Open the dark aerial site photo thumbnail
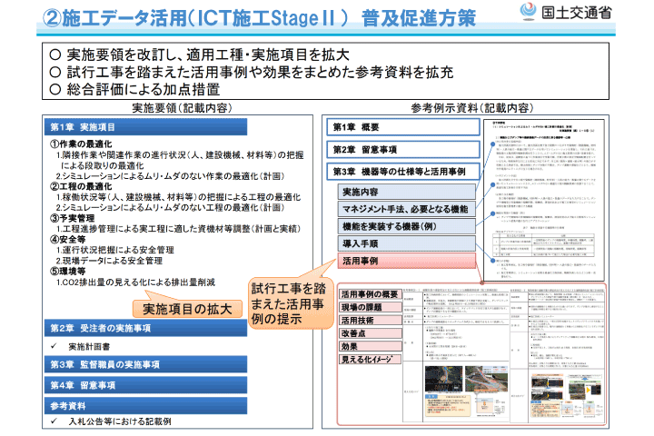The width and height of the screenshot is (654, 436). [x=444, y=379]
